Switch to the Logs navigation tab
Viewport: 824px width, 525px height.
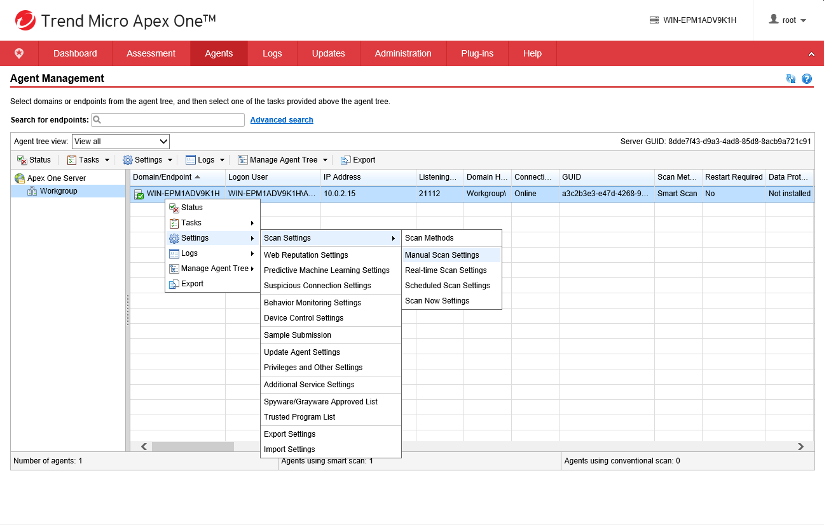click(x=272, y=53)
